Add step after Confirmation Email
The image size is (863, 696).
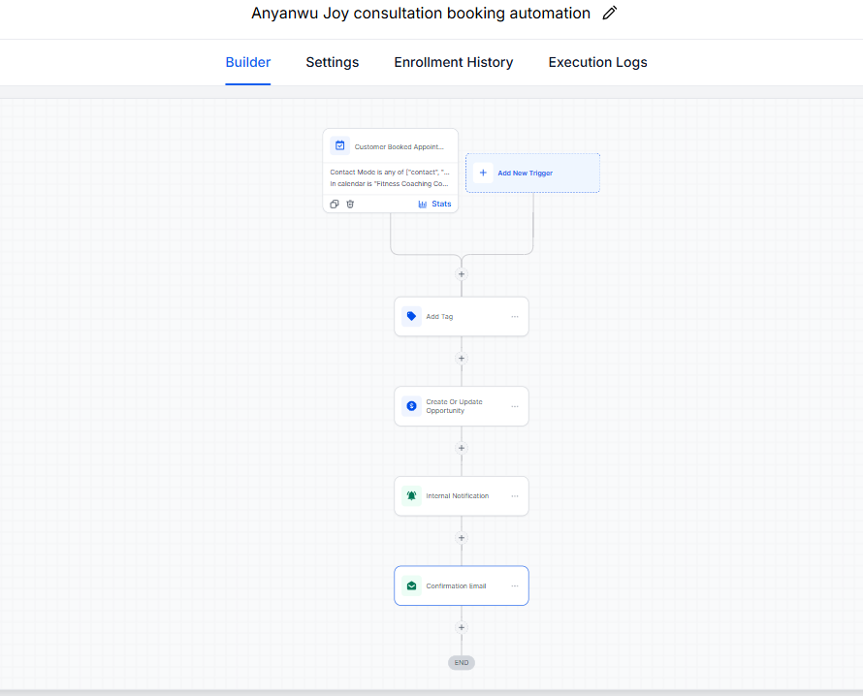click(x=462, y=627)
